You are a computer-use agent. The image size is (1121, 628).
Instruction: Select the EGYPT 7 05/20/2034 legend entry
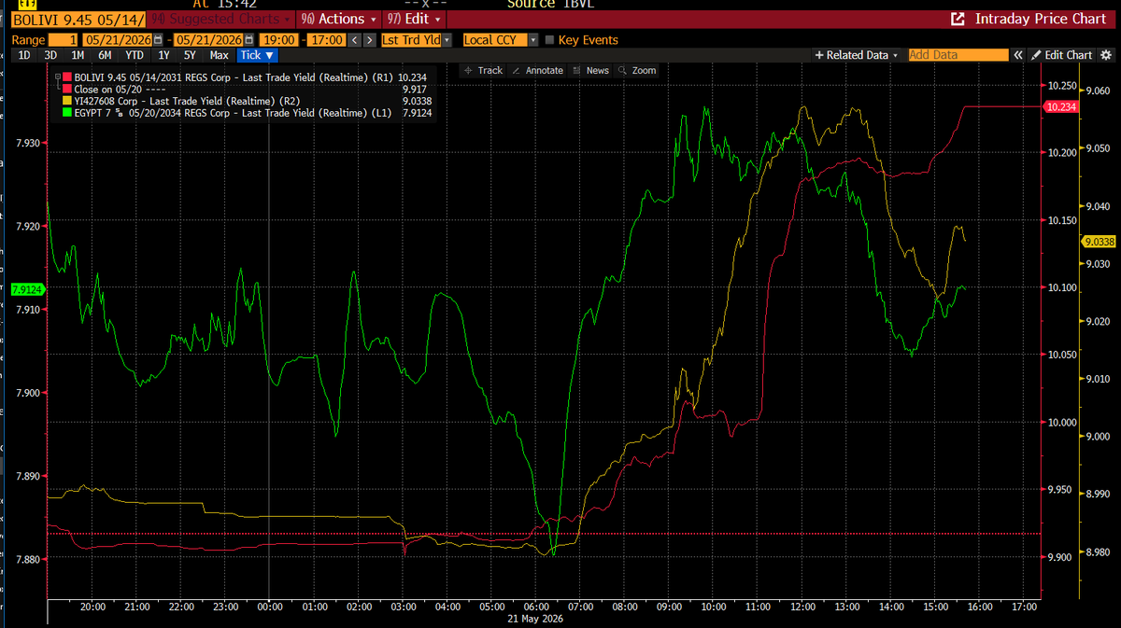coord(234,113)
